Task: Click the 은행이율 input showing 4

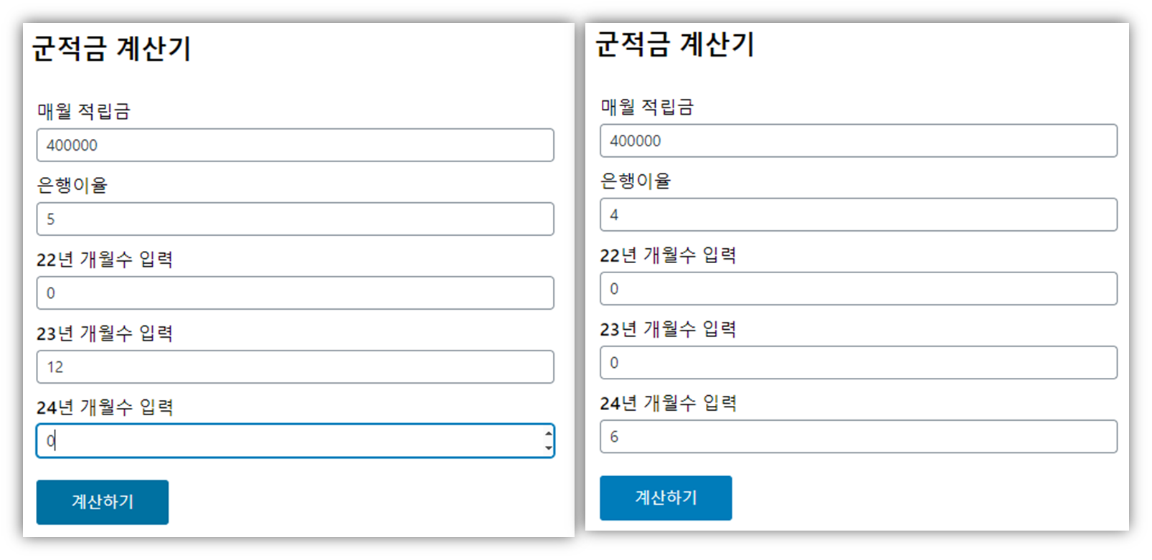Action: (x=858, y=214)
